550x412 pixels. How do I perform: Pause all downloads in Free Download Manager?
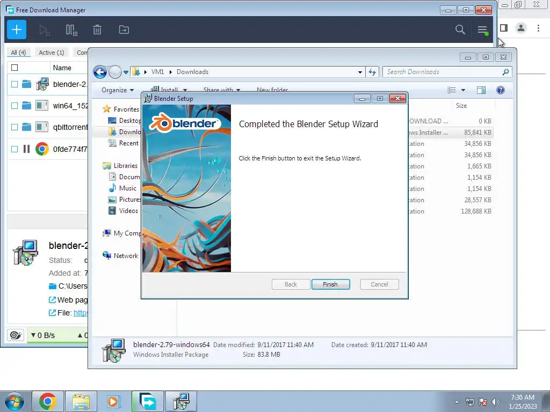pyautogui.click(x=71, y=30)
